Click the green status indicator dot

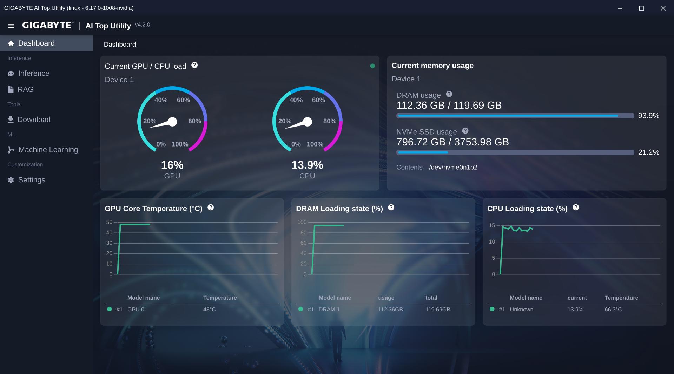[x=372, y=66]
